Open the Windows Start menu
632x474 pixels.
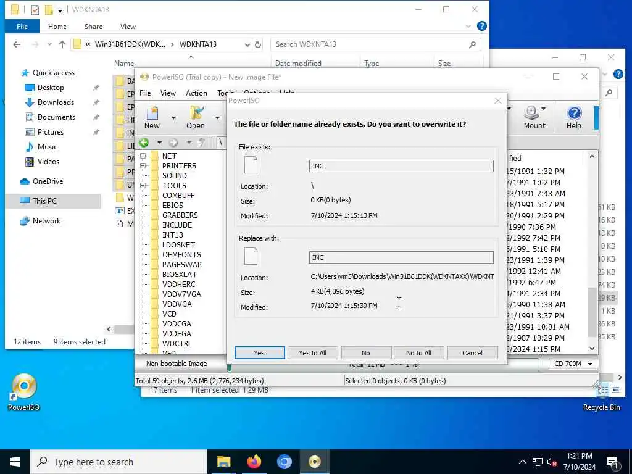(15, 462)
